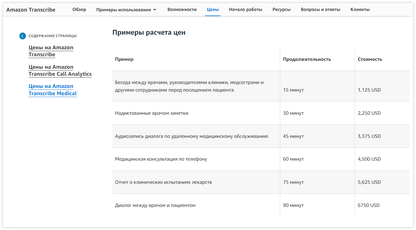Screen dimensions: 416x230
Task: Select the Аудиозапись диалога по удаленному обслуживанию cell
Action: (x=196, y=136)
